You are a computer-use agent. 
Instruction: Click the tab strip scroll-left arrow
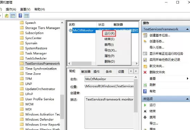[x=131, y=71]
